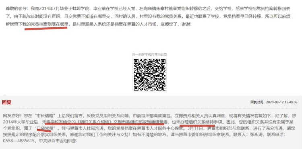This screenshot has width=302, height=149.
Task: Click the quoted term '口袋党员'
Action: tap(45, 128)
